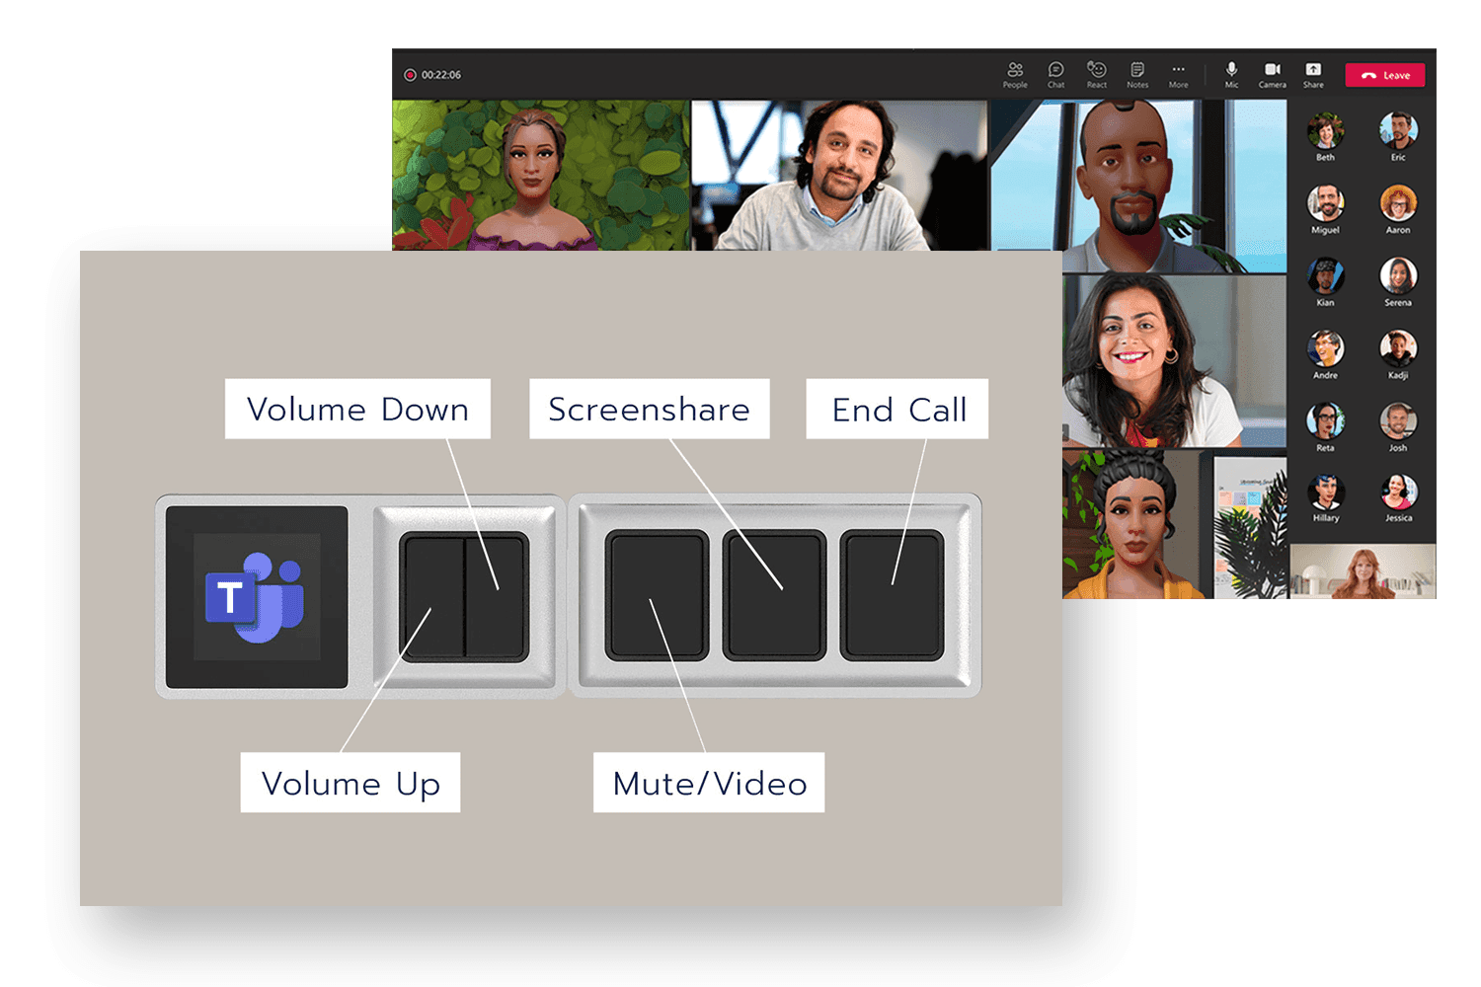Click the End Call key on the keypad
Screen dimensions: 1481x987
pyautogui.click(x=893, y=595)
